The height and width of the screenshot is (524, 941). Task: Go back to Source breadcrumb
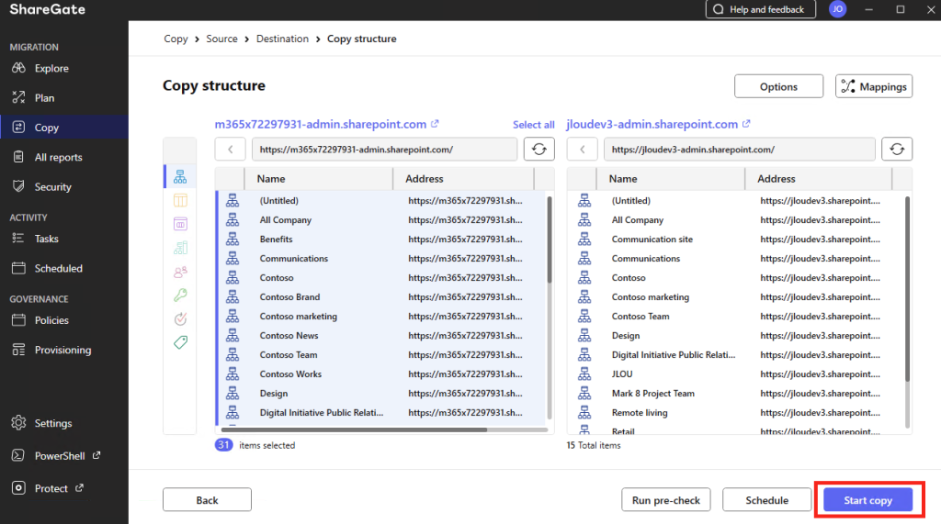click(x=222, y=39)
